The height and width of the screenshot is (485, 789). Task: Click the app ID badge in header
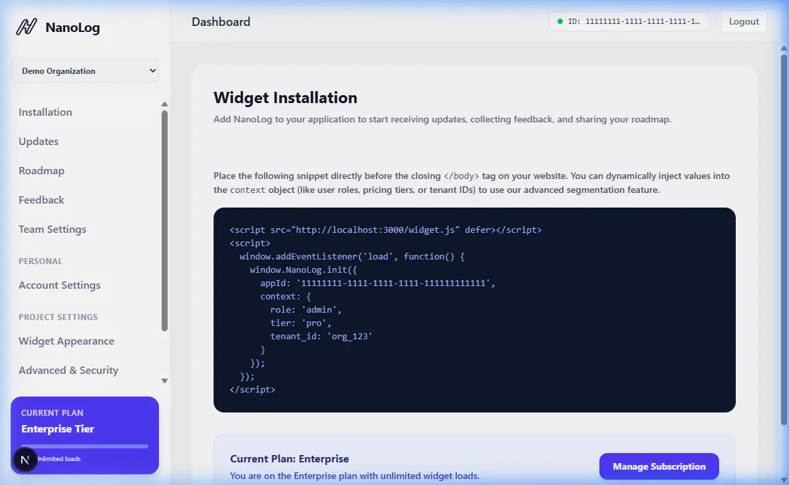(x=629, y=21)
